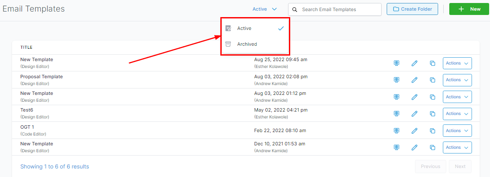Screen dimensions: 490x177
Task: Preview the first New Template row
Action: tap(397, 63)
